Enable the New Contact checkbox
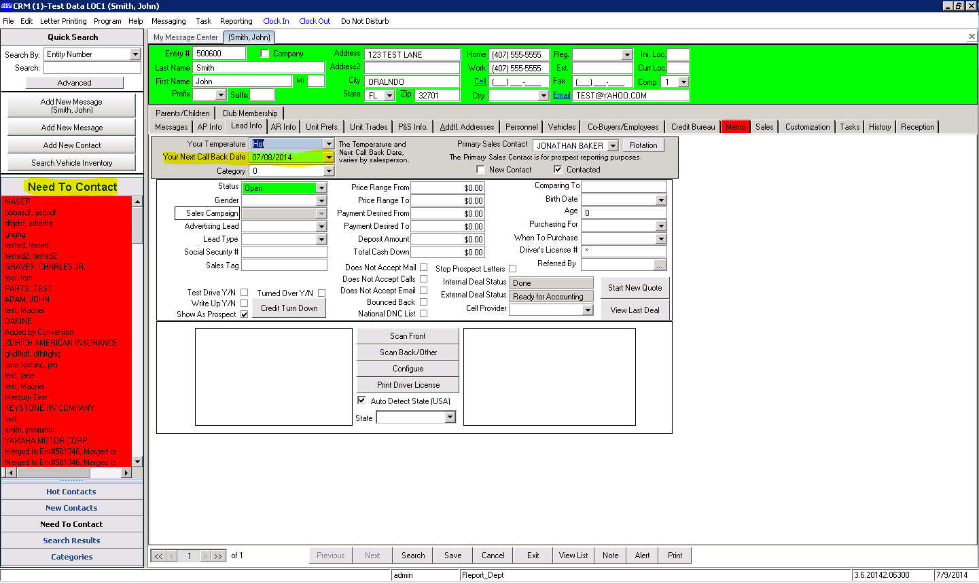Screen dimensions: 979x584 [x=481, y=169]
